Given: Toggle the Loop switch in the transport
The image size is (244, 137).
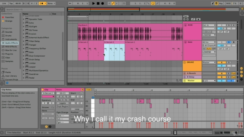Looking at the screenshot, I should click(x=152, y=3).
